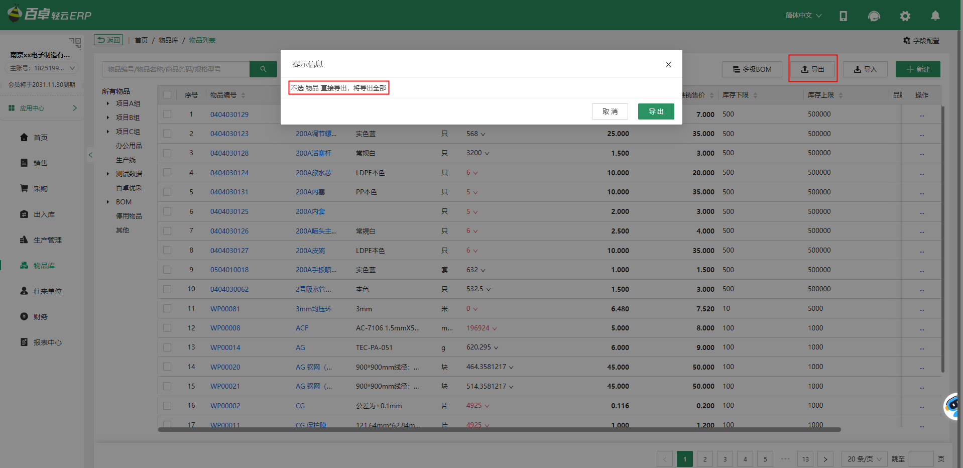Click the horizontal table scrollbar

pos(499,429)
